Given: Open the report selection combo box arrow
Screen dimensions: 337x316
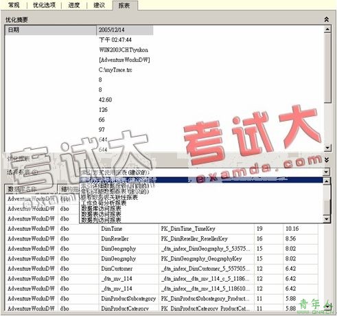Looking at the screenshot, I should [x=327, y=172].
